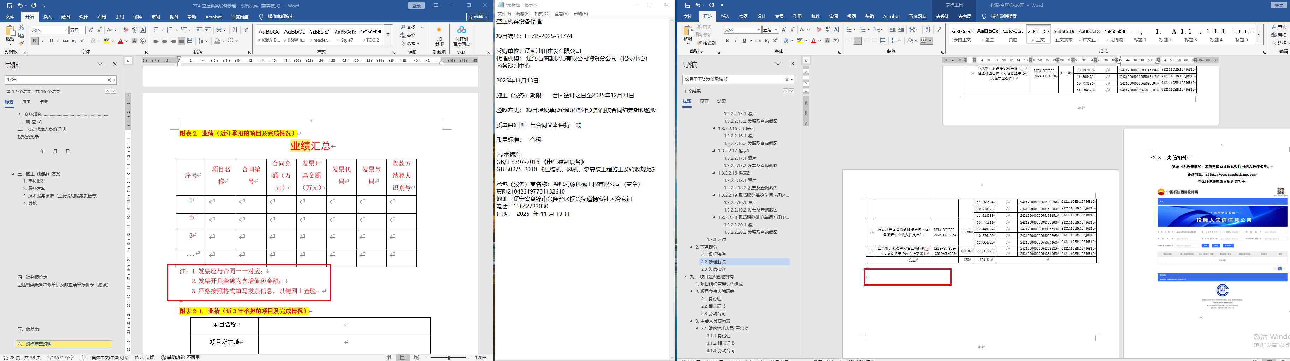
Task: Toggle Bold in the 774-空压机 Word ribbon
Action: (x=34, y=41)
